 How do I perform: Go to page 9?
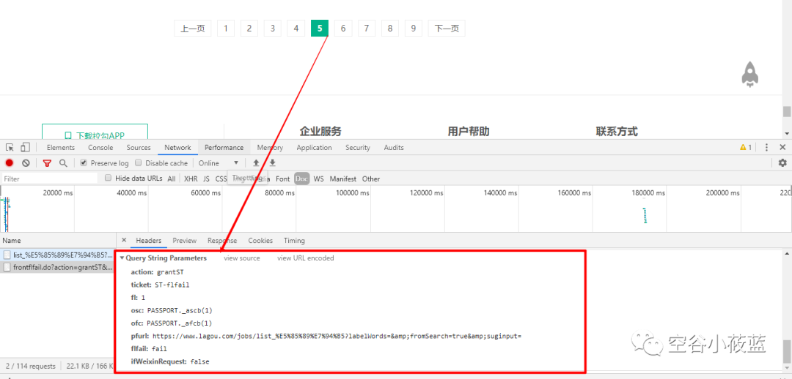413,29
